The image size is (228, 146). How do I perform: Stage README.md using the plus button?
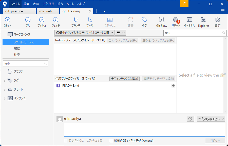173,86
